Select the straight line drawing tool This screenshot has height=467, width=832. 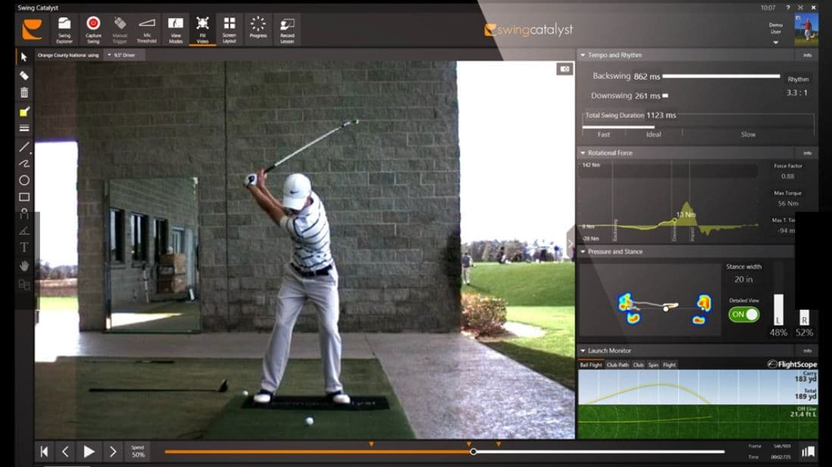24,147
